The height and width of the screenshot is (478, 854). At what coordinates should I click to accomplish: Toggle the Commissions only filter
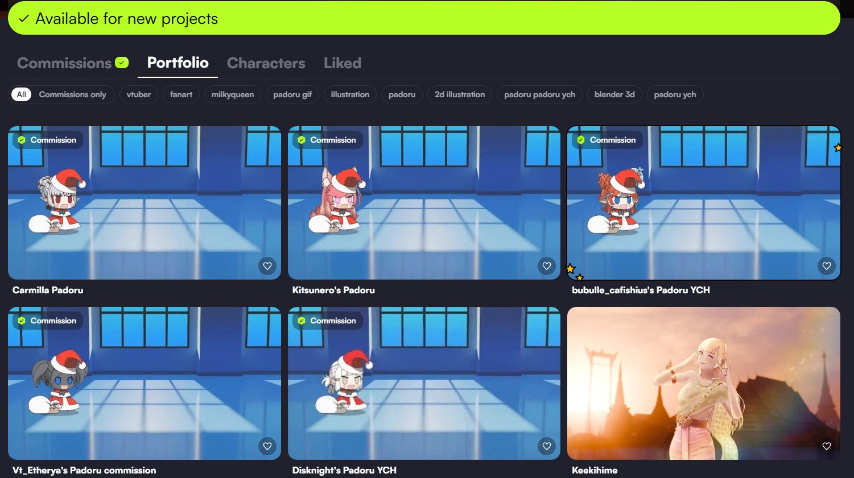point(72,94)
